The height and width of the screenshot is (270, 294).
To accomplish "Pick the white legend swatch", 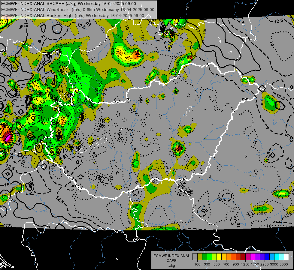I will [286, 256].
